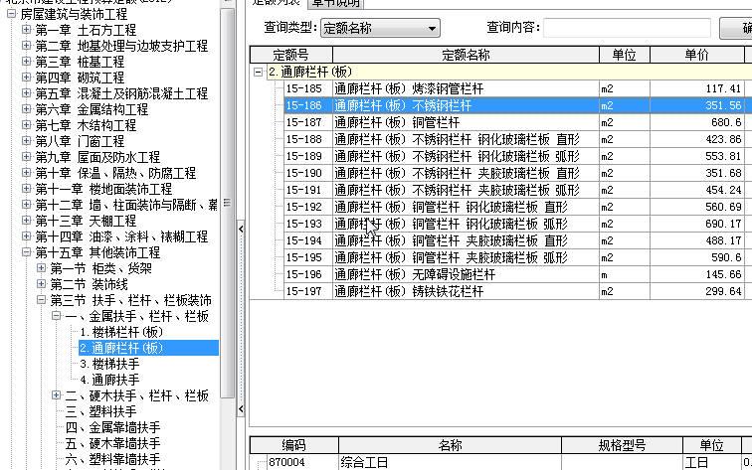Select tree item 4.通廊扶手
This screenshot has width=752, height=470.
tap(109, 380)
